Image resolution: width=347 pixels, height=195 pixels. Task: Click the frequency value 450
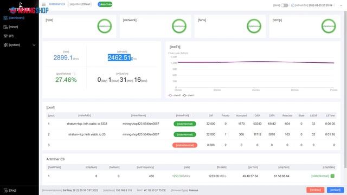point(151,176)
